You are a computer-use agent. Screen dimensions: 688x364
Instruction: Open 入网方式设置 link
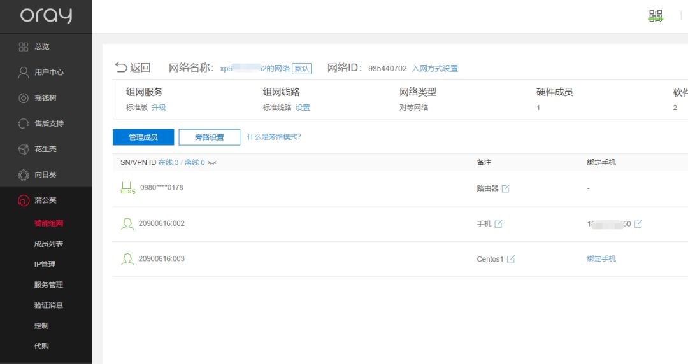tap(435, 69)
